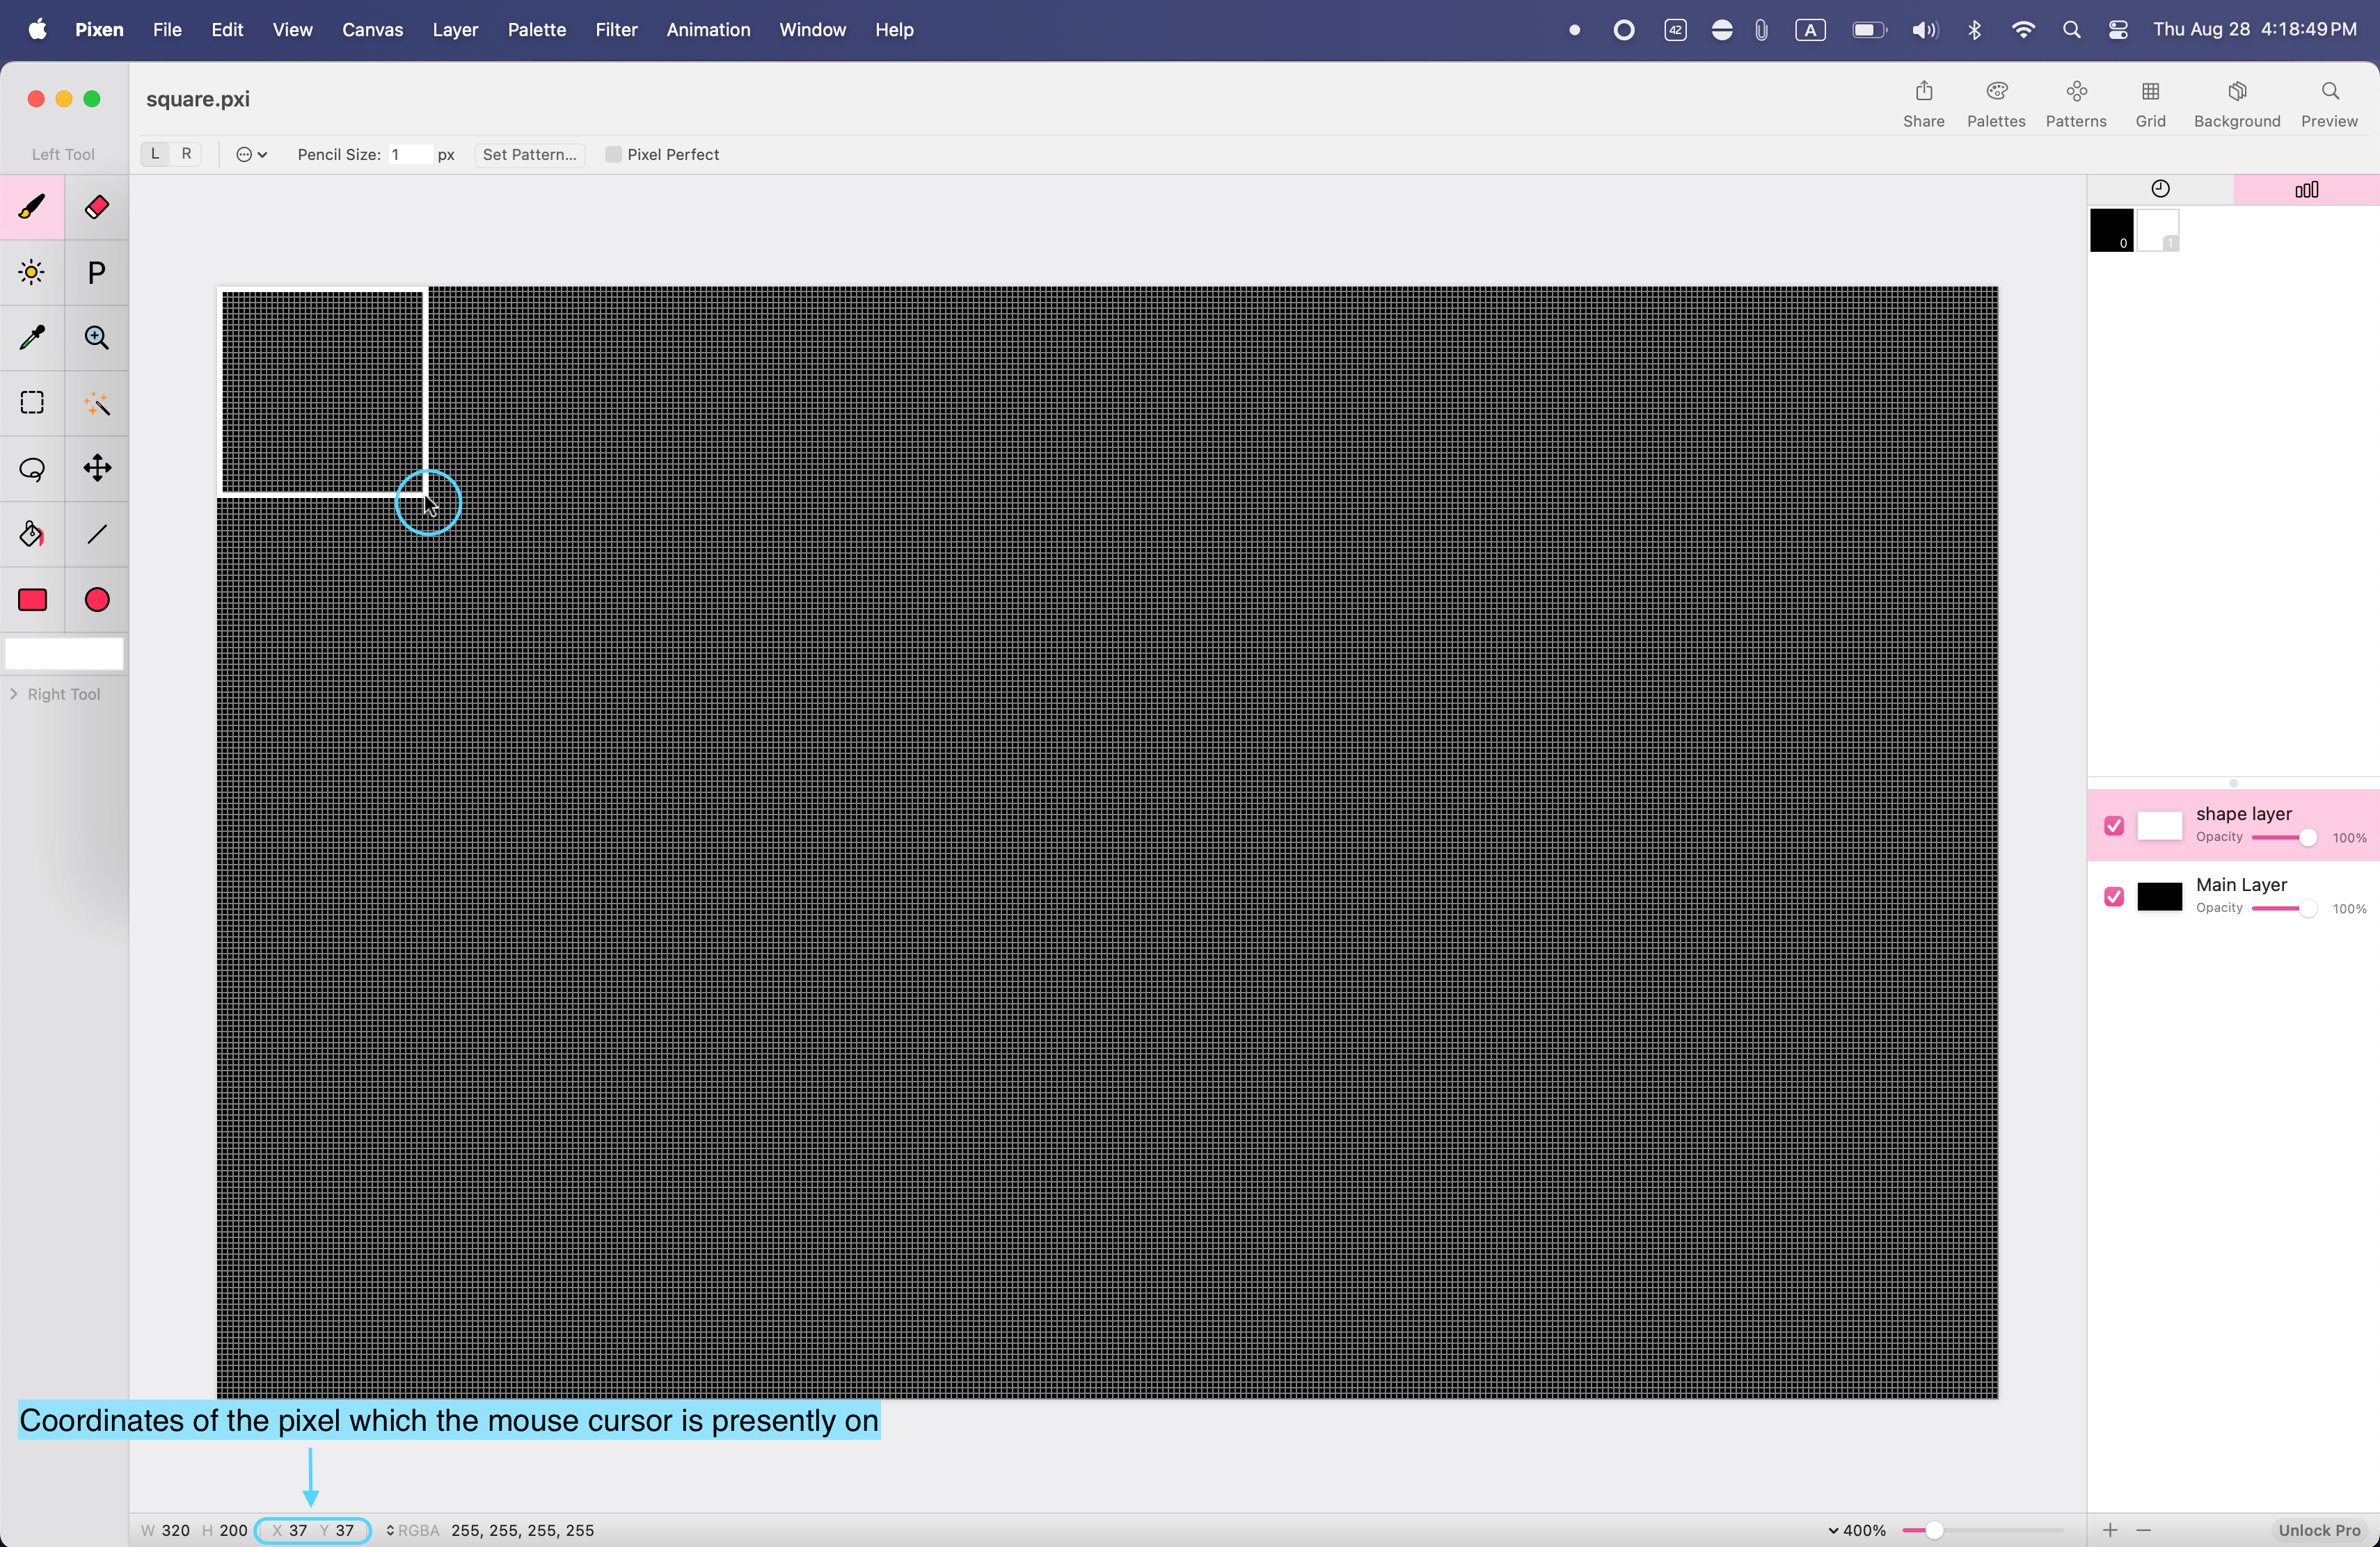Open the Grid settings
2380x1547 pixels.
[2150, 103]
